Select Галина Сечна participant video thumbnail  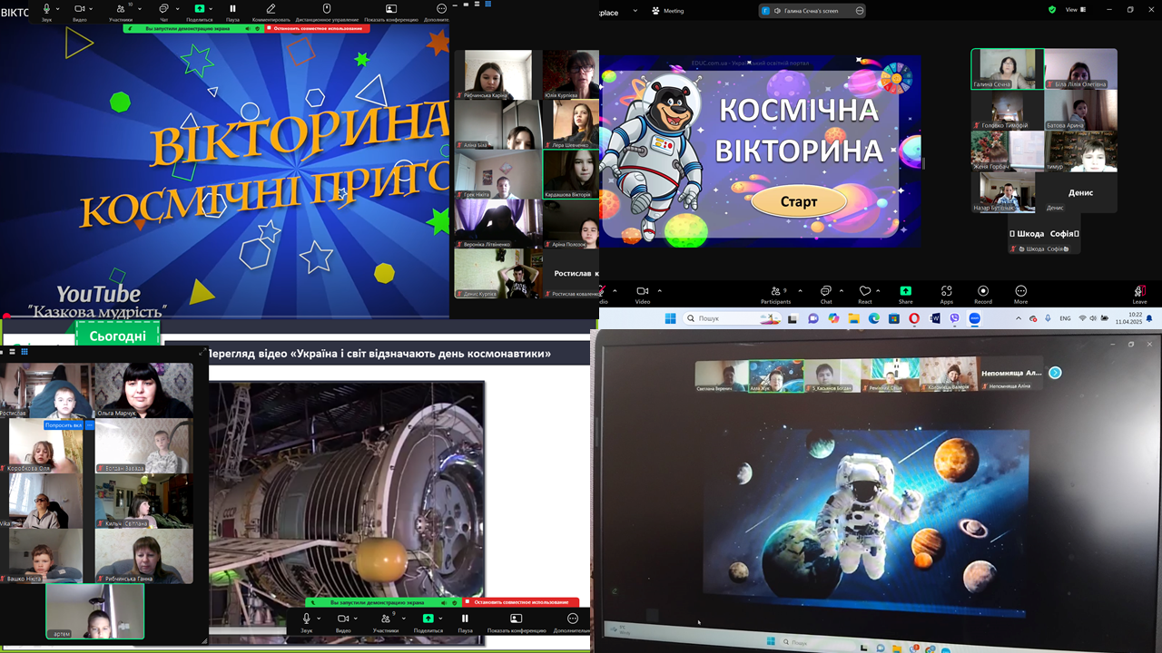(x=1008, y=69)
